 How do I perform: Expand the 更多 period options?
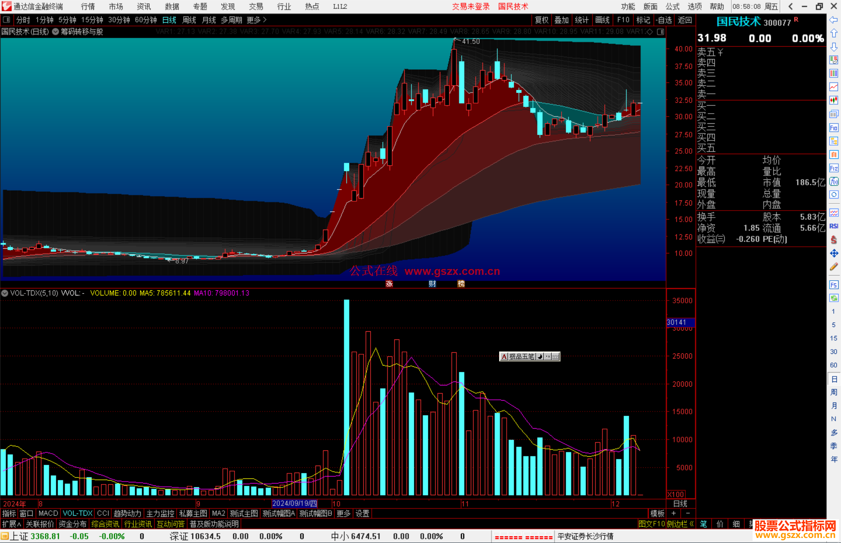pos(257,20)
